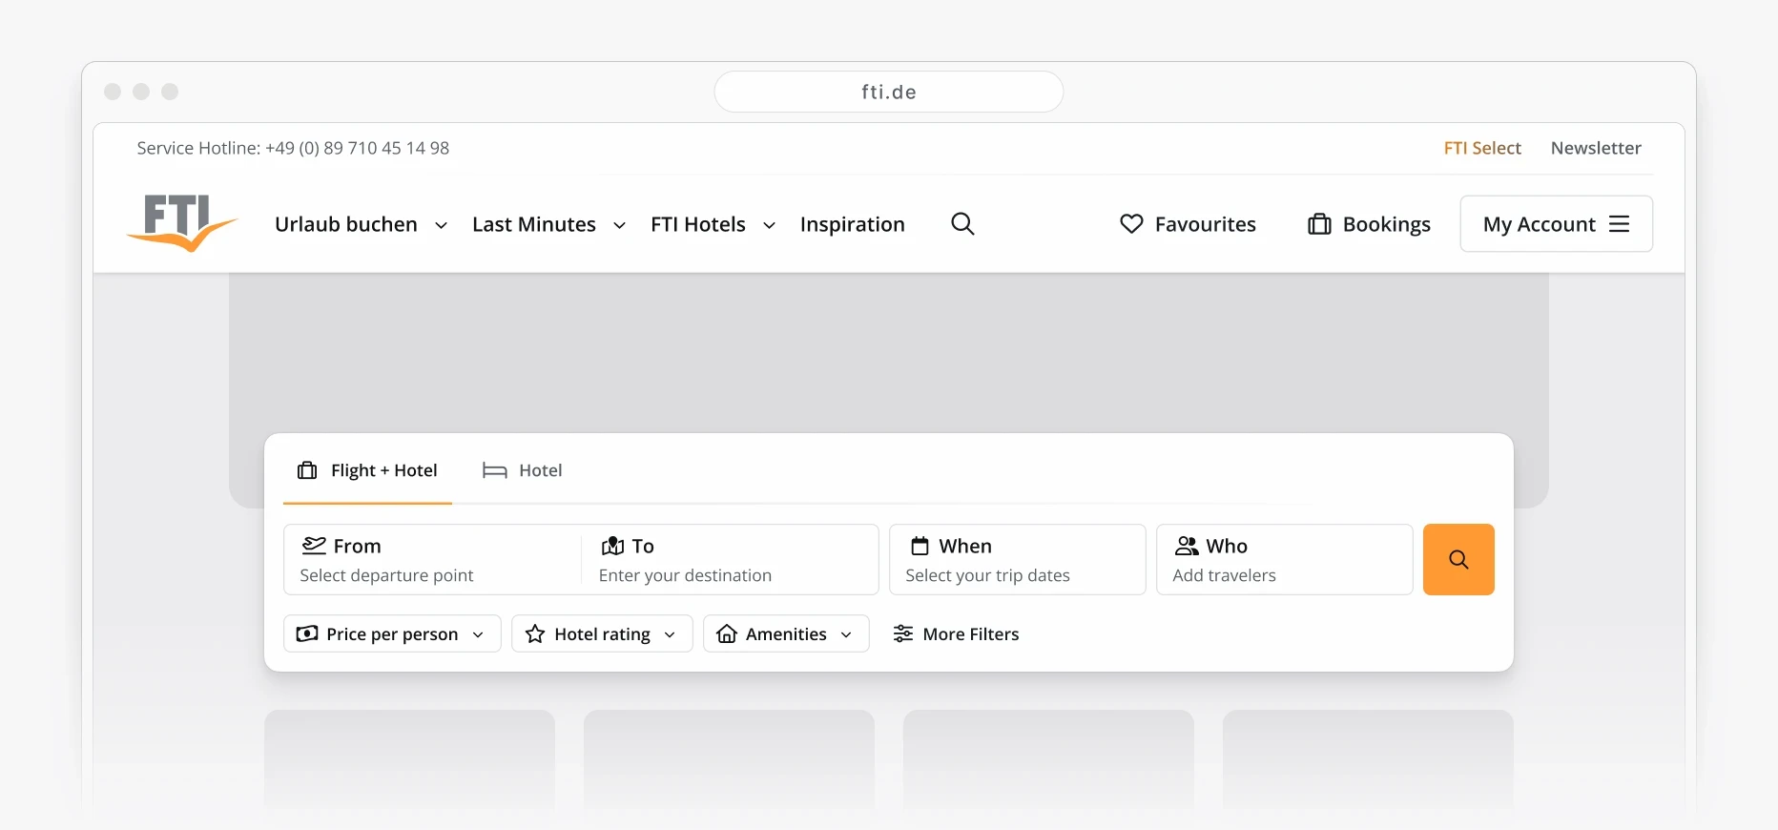1778x830 pixels.
Task: Open the My Account hamburger menu icon
Action: [x=1619, y=224]
